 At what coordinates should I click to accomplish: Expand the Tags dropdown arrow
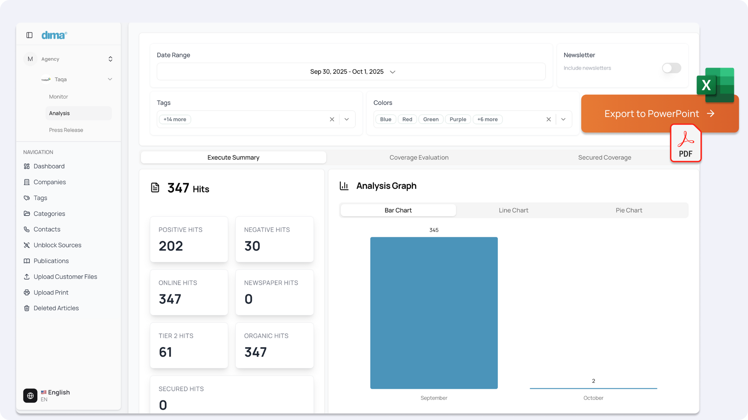pos(347,119)
